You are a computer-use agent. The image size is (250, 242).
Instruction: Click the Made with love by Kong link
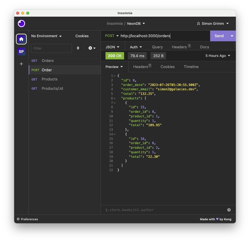click(215, 219)
